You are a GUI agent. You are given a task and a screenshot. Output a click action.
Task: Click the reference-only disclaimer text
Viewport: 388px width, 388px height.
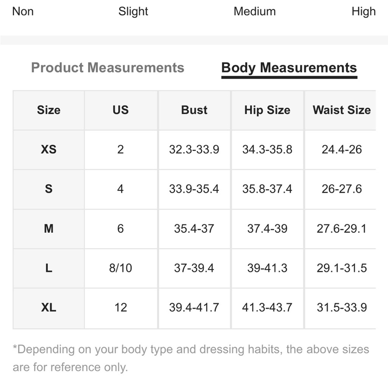point(191,358)
